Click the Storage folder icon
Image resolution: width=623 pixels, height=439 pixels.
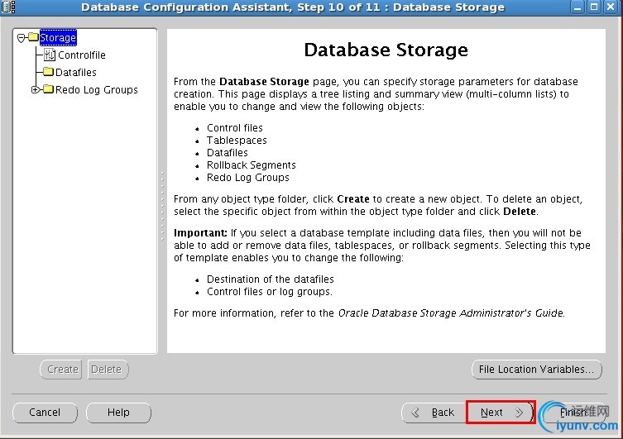[x=33, y=37]
